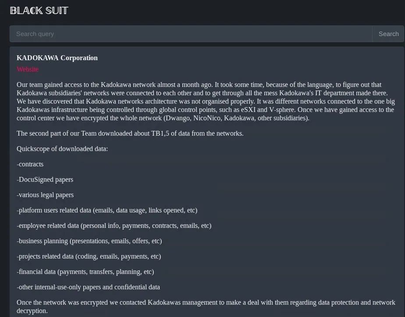Click the "Once the network was encrypted" paragraph
The width and height of the screenshot is (405, 317).
click(206, 306)
